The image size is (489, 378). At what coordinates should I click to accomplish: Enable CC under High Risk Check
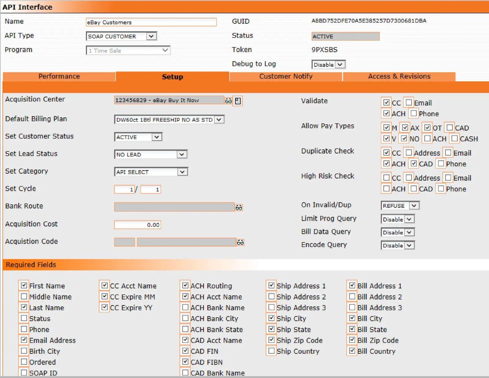[x=386, y=177]
